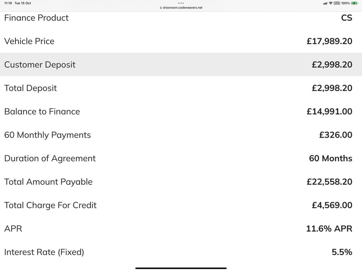
Task: Tap the Total Amount Payable figure
Action: point(329,182)
